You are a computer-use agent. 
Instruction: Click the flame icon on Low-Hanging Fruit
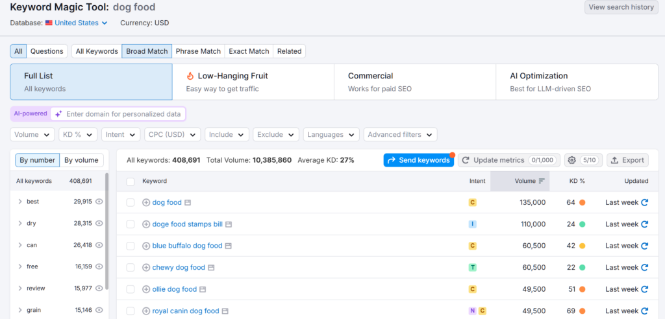tap(190, 76)
